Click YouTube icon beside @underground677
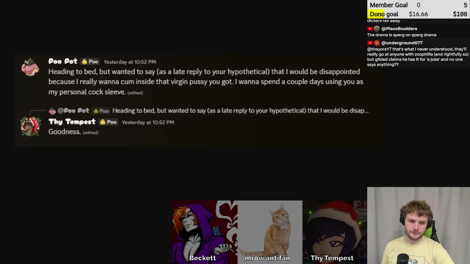This screenshot has width=470, height=264. click(370, 43)
